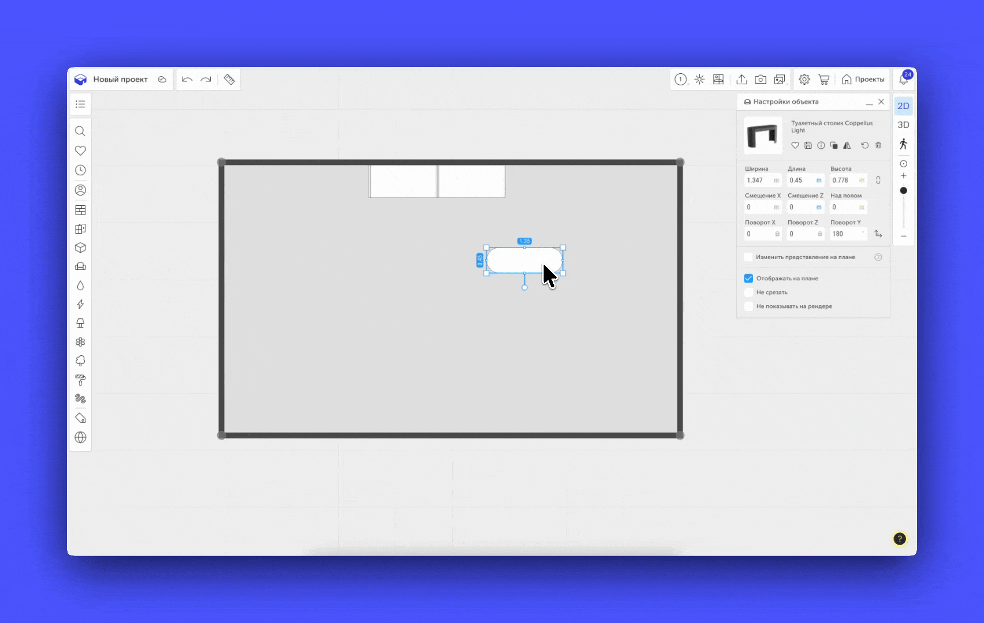Open the furniture catalog sofa icon

click(x=80, y=267)
